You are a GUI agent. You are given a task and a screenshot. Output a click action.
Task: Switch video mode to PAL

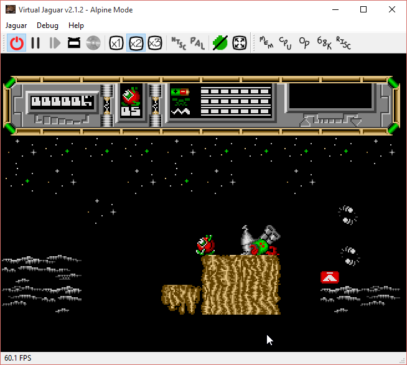[x=197, y=43]
